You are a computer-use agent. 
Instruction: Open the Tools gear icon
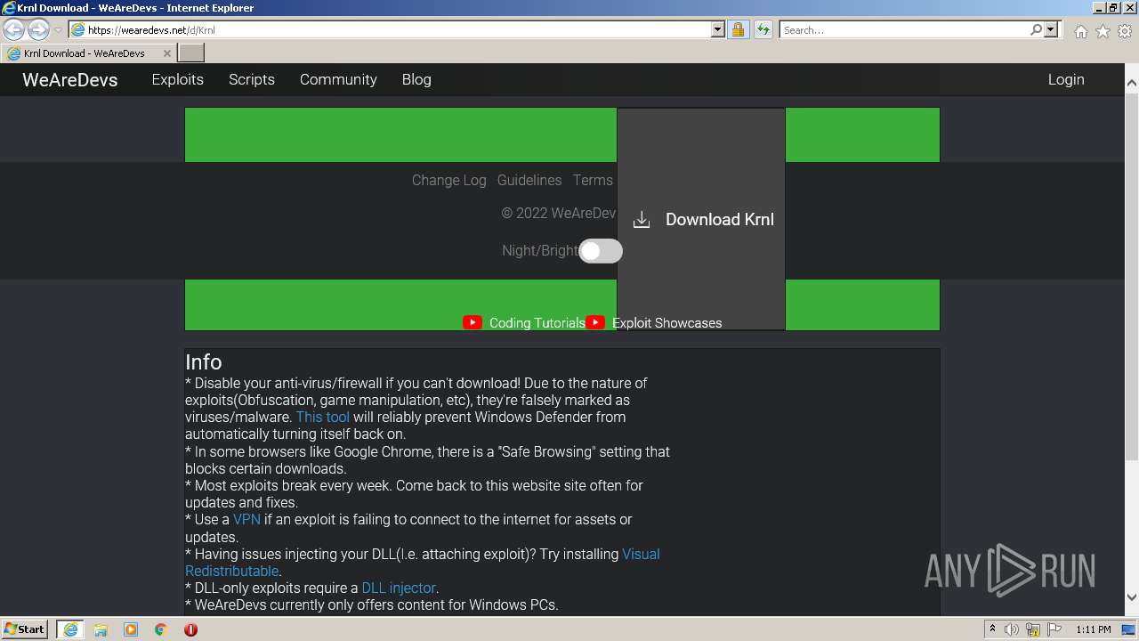[1125, 31]
